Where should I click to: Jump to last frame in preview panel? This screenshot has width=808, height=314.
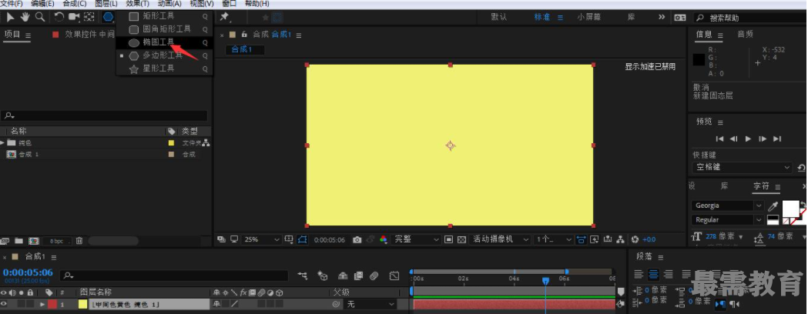(x=778, y=139)
